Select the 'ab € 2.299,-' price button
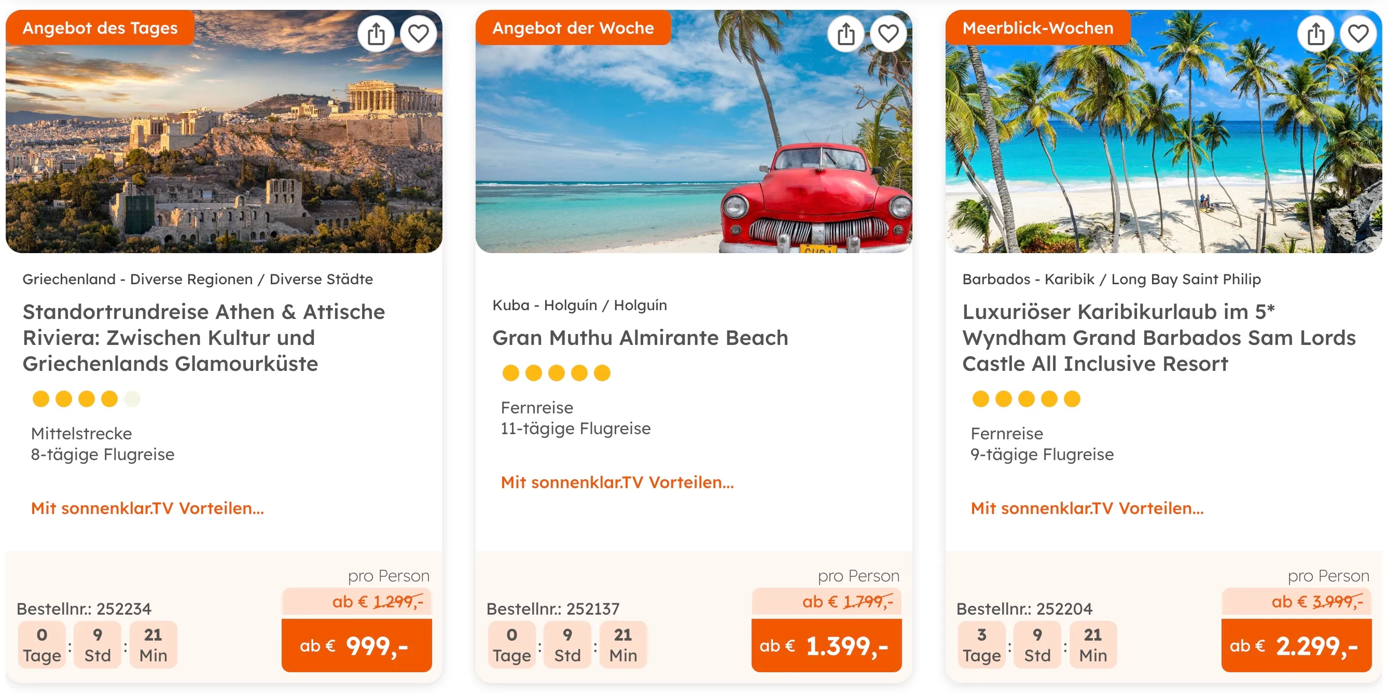The width and height of the screenshot is (1387, 694). (1296, 646)
